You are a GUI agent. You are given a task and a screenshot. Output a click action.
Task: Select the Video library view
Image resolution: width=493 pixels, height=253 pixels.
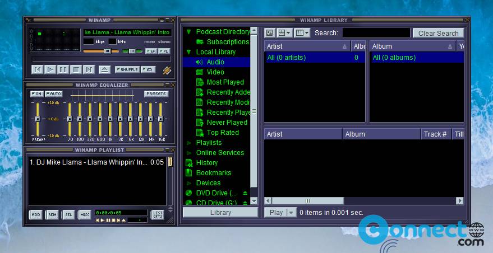210,72
